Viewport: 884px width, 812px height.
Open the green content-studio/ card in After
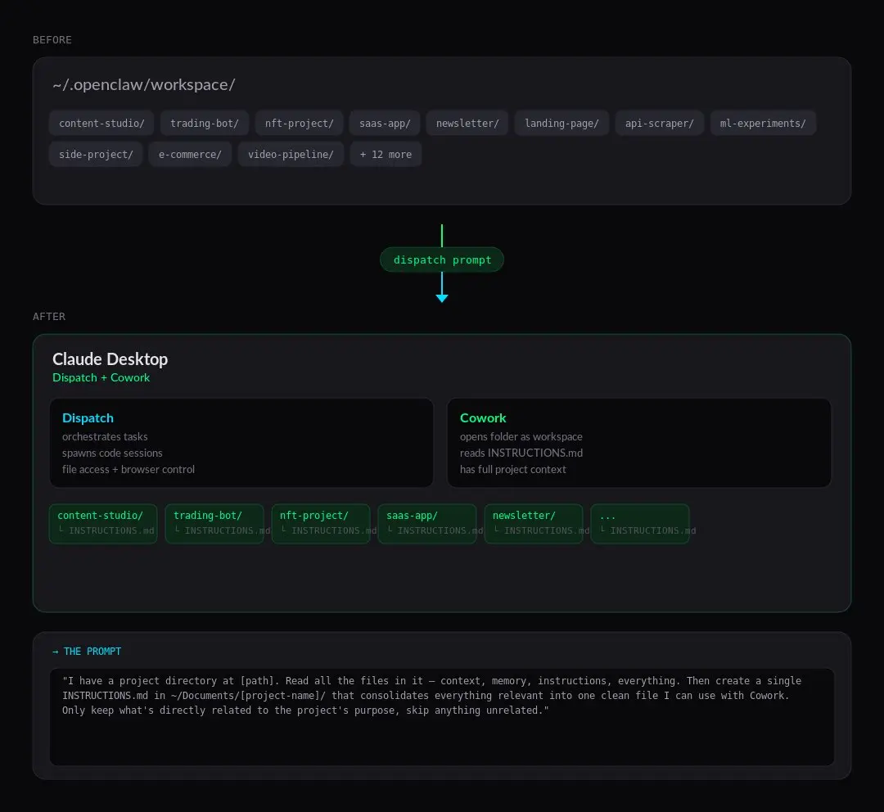103,524
